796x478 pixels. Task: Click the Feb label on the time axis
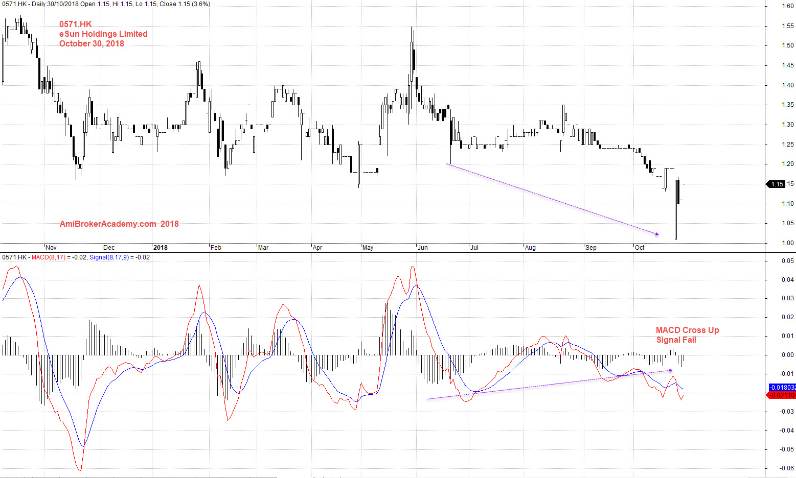click(x=216, y=248)
